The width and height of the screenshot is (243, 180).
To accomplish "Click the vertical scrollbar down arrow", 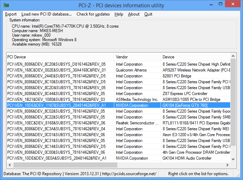I will [x=233, y=159].
